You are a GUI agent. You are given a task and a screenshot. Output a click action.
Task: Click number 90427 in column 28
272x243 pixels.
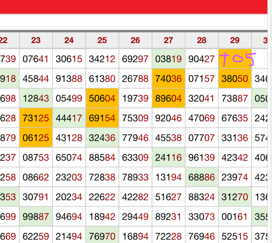(202, 59)
